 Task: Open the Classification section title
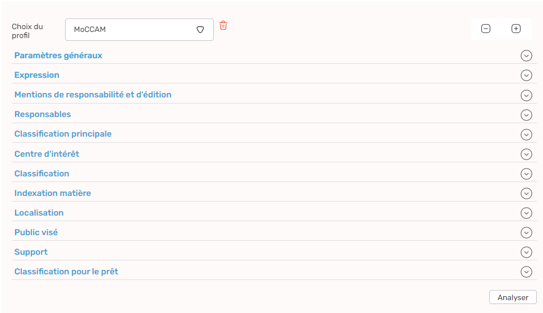42,173
